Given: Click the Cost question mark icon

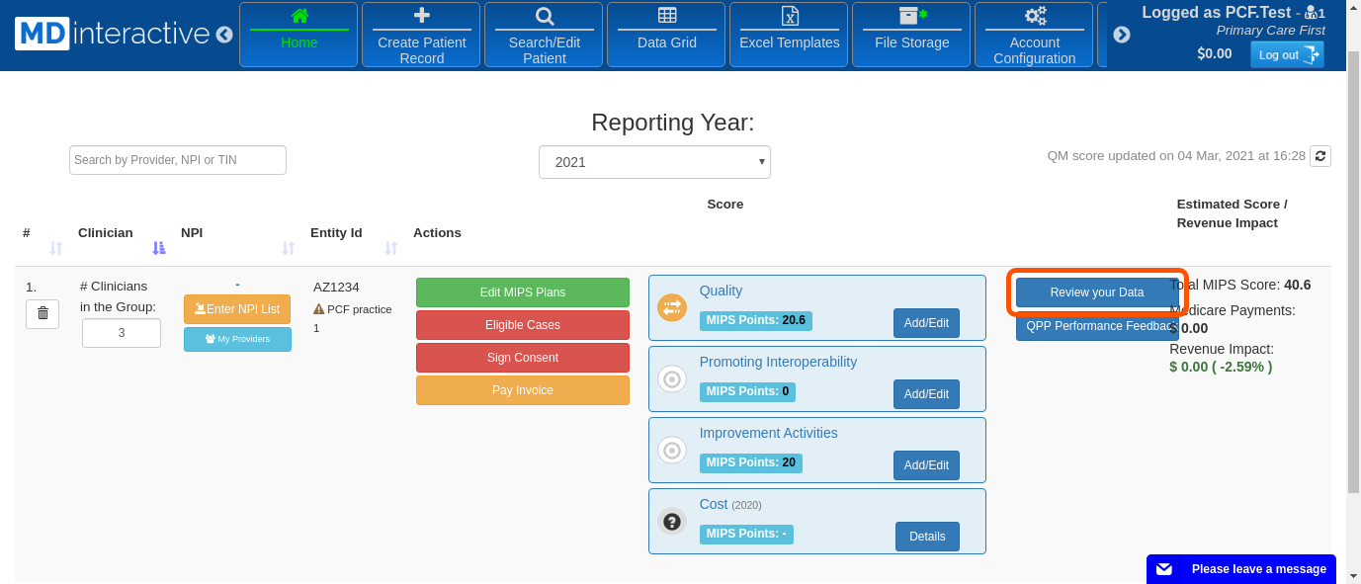Looking at the screenshot, I should [x=672, y=521].
